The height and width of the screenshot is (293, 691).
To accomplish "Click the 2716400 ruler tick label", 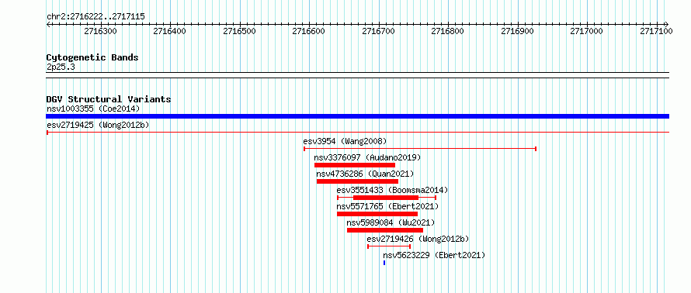I will (170, 31).
